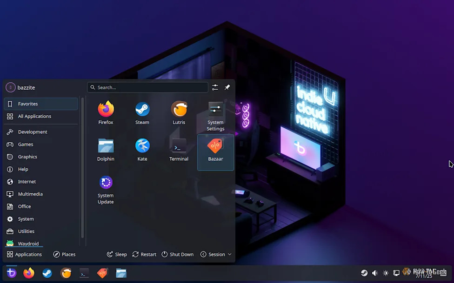Viewport: 454px width, 283px height.
Task: Launch the Kate text editor
Action: coord(142,150)
